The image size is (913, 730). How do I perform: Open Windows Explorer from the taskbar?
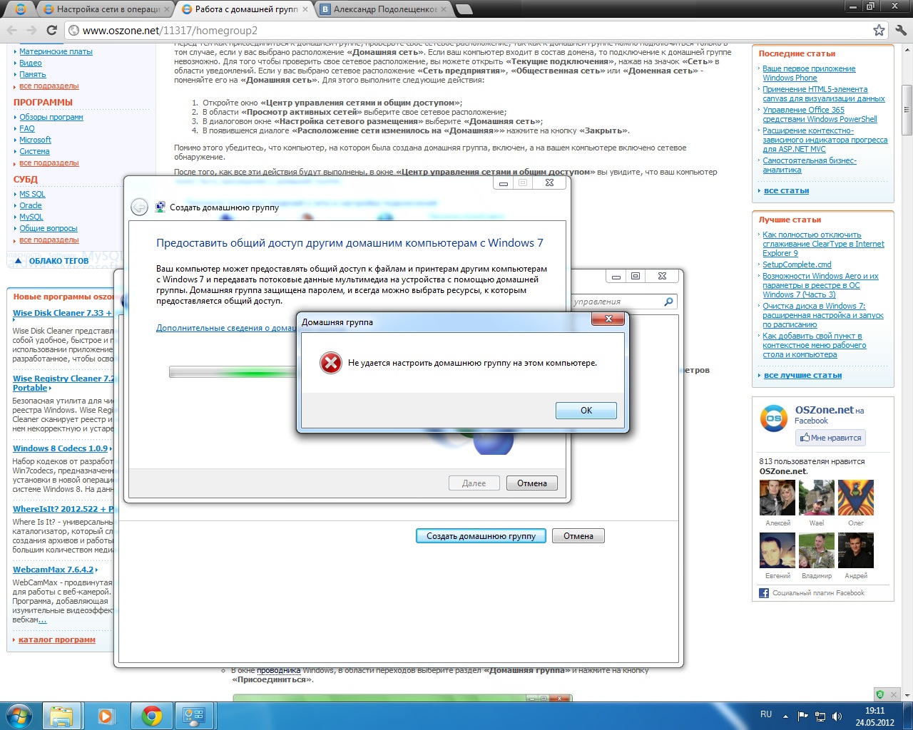61,715
